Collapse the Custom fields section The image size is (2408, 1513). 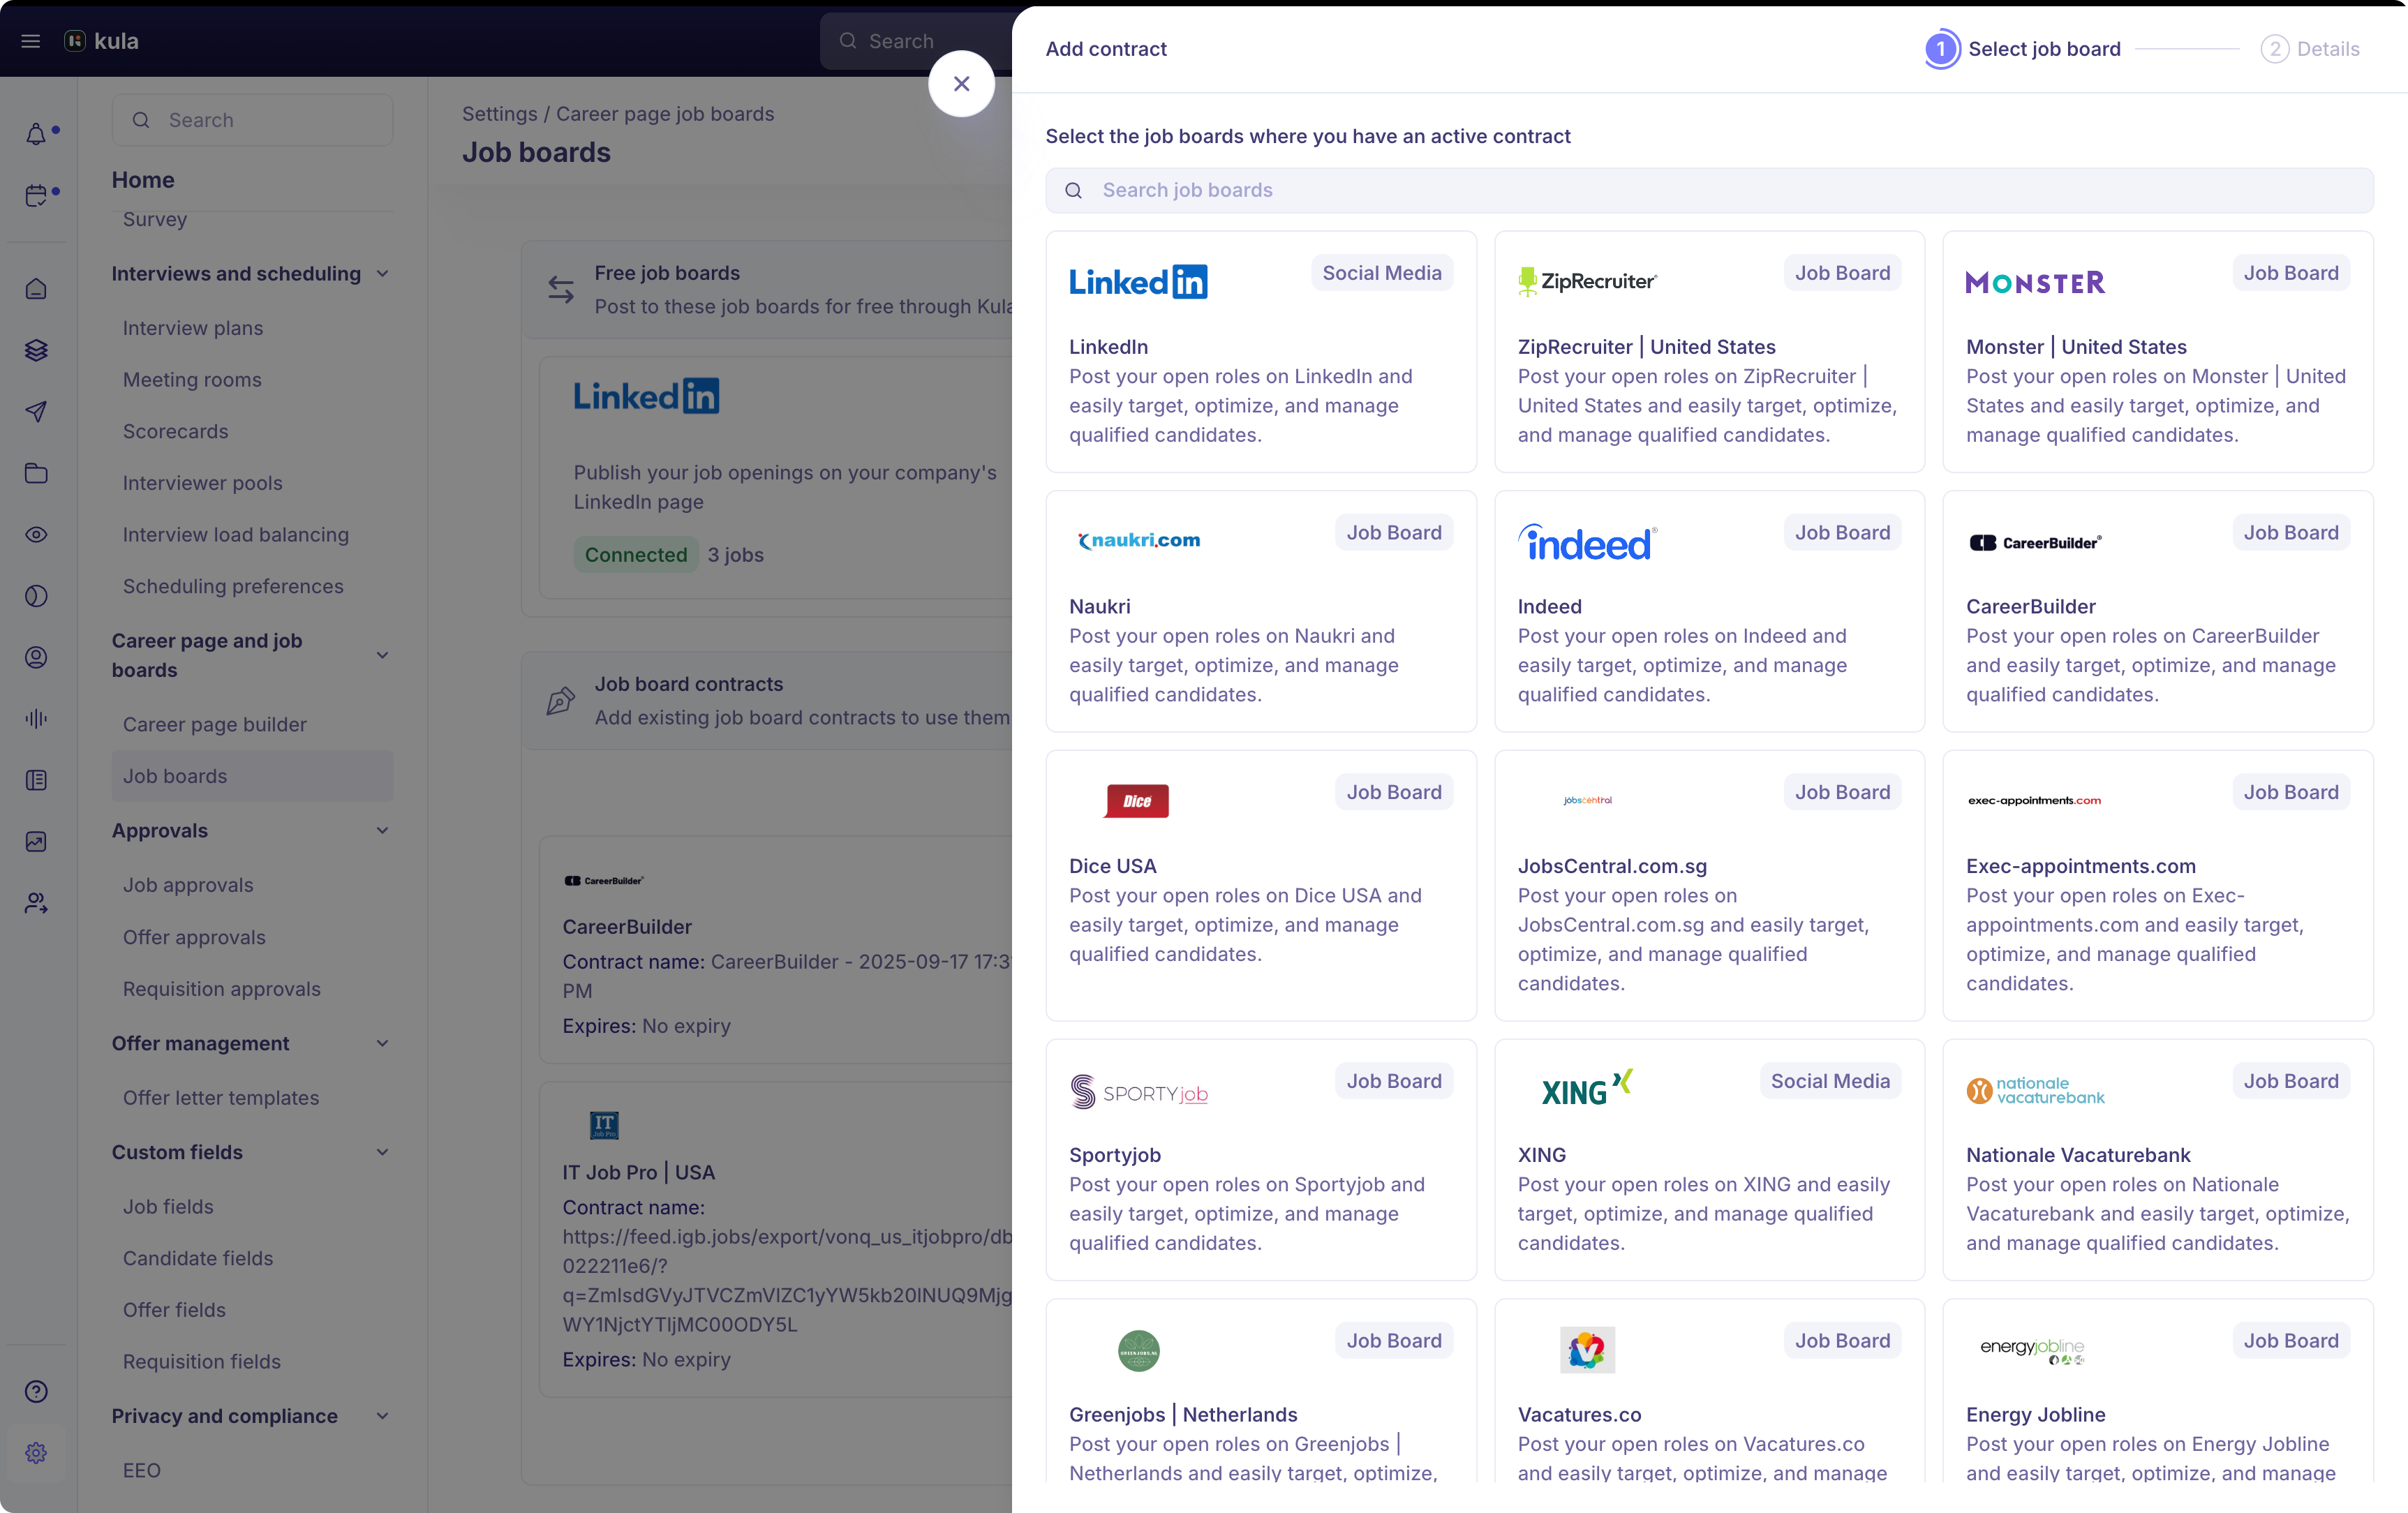(x=383, y=1152)
